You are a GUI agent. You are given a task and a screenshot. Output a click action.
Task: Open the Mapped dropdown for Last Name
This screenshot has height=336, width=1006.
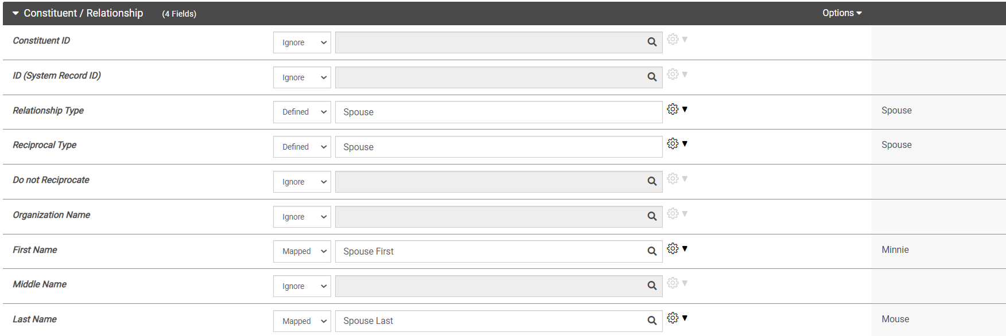301,321
